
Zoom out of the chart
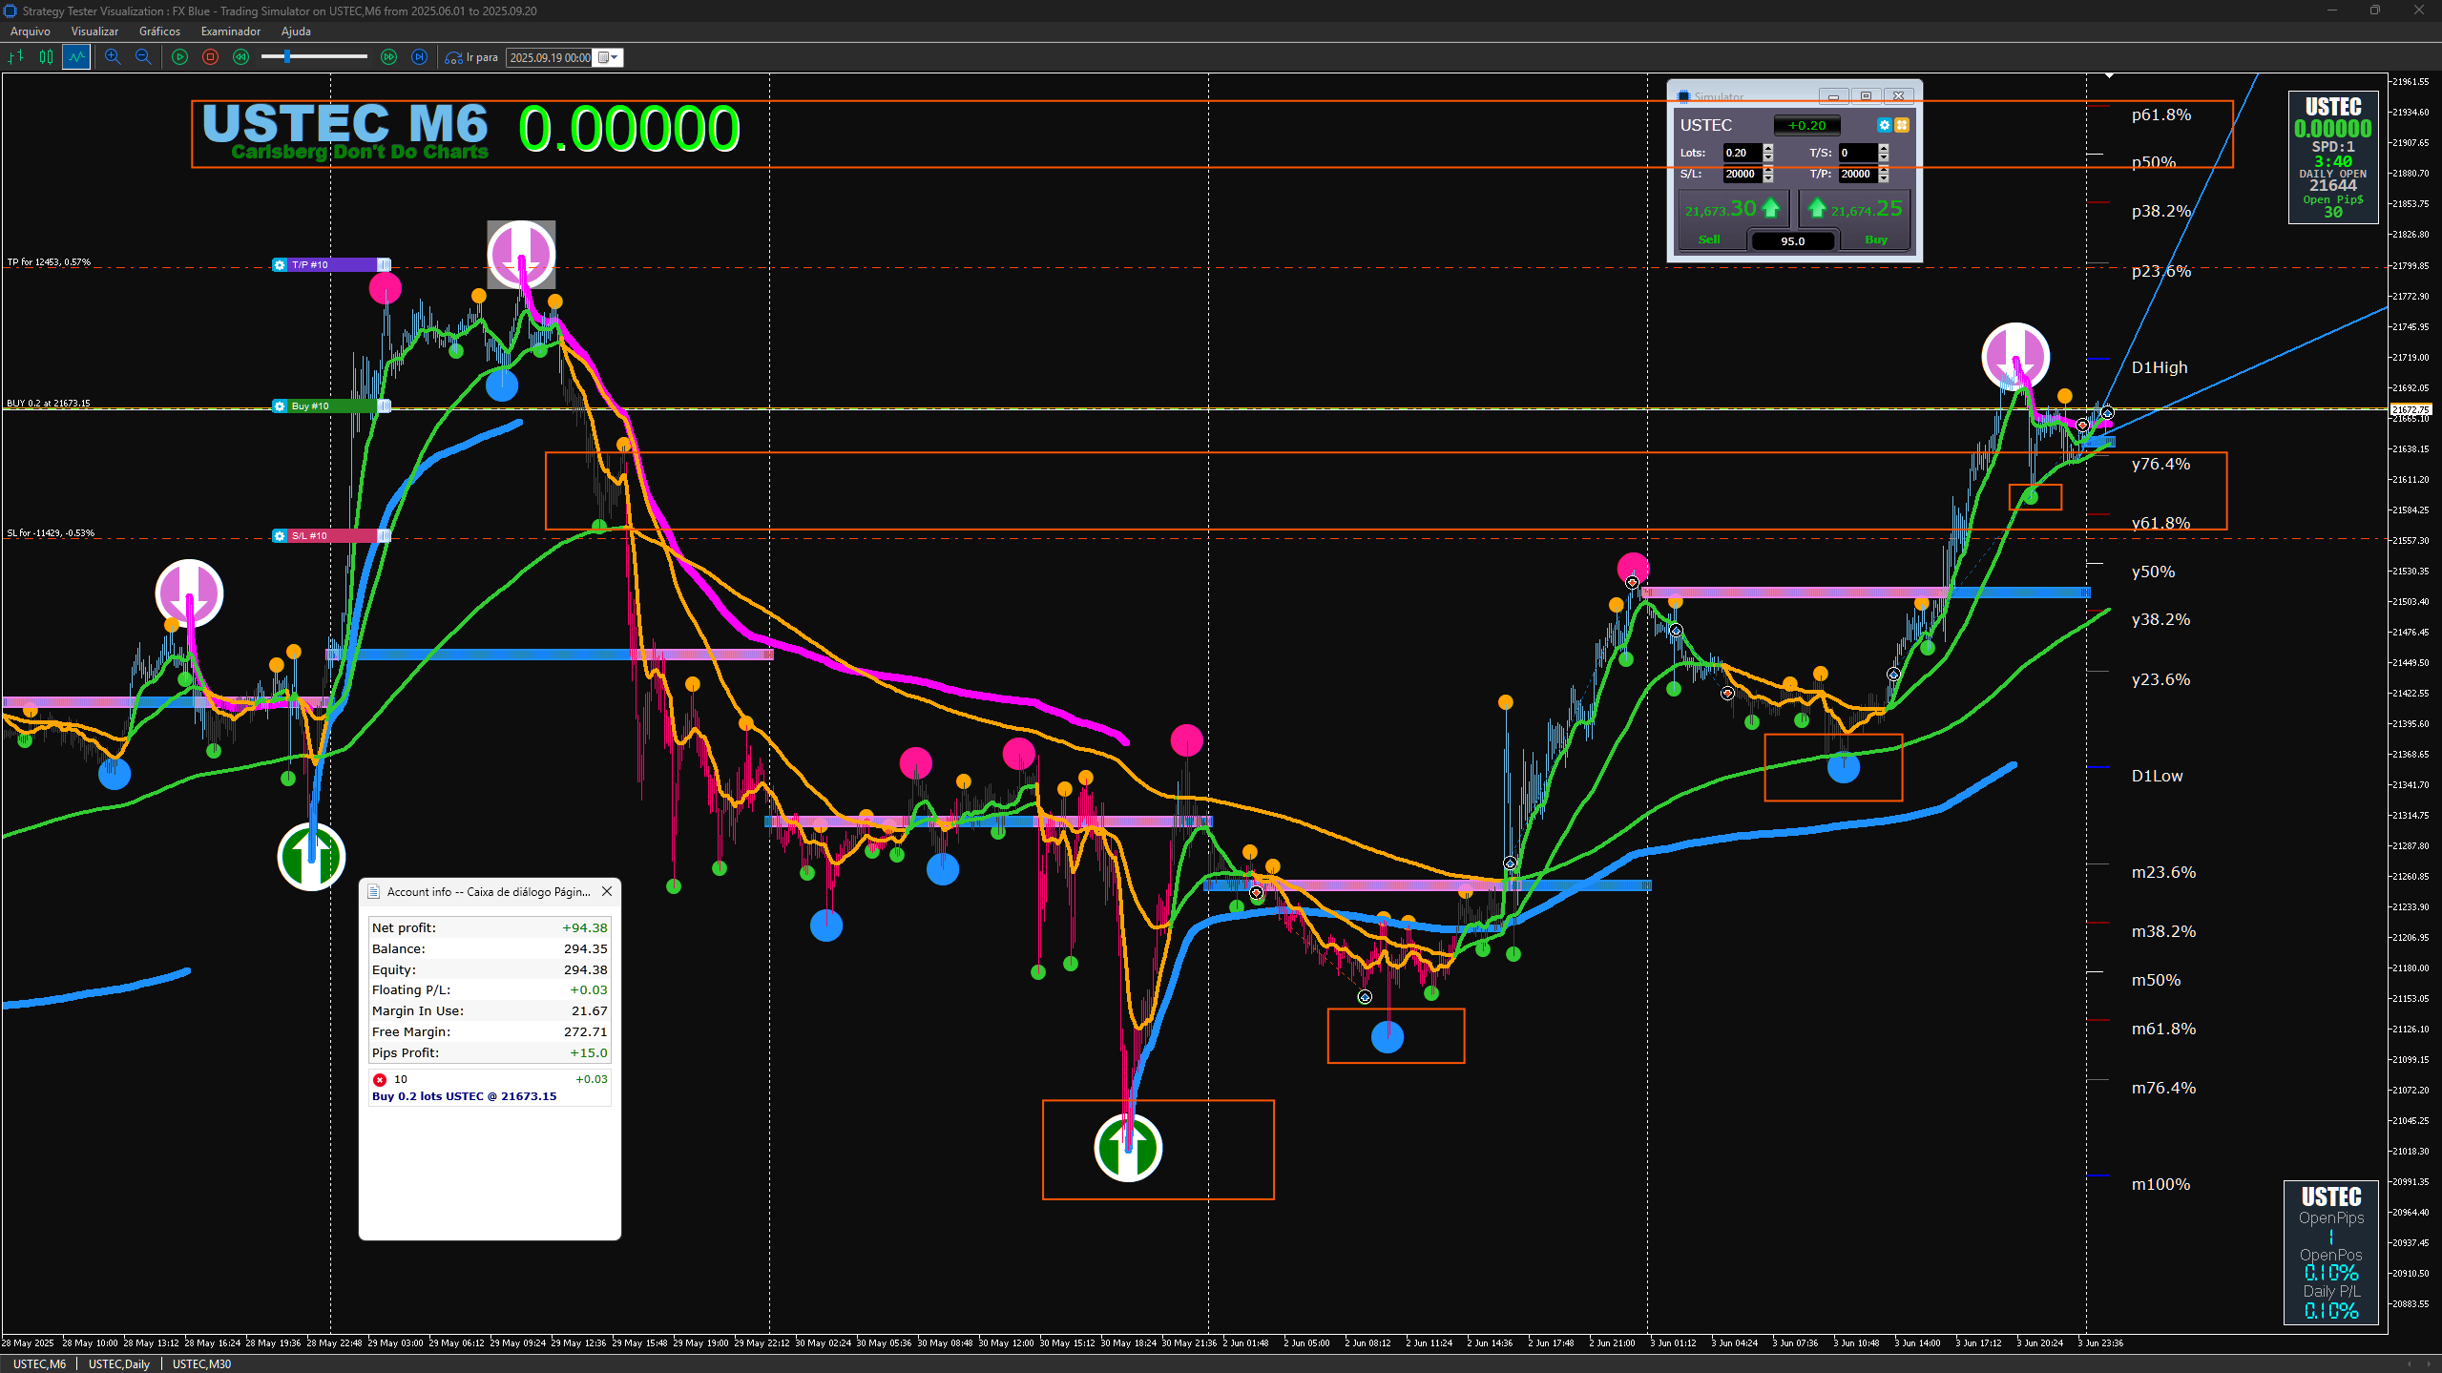click(143, 57)
